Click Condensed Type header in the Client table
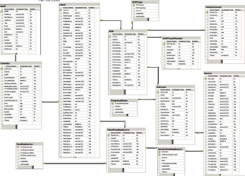 [x=81, y=8]
